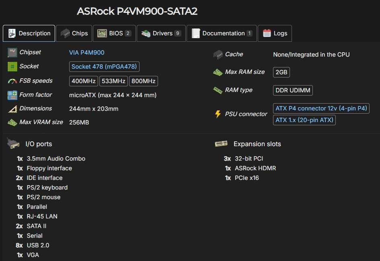Viewport: 380px width, 261px height.
Task: Click the Documentation page icon
Action: [195, 33]
